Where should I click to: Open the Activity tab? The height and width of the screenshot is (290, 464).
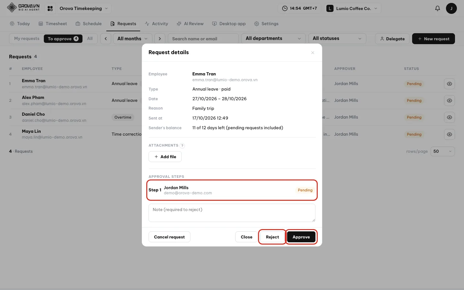click(157, 24)
